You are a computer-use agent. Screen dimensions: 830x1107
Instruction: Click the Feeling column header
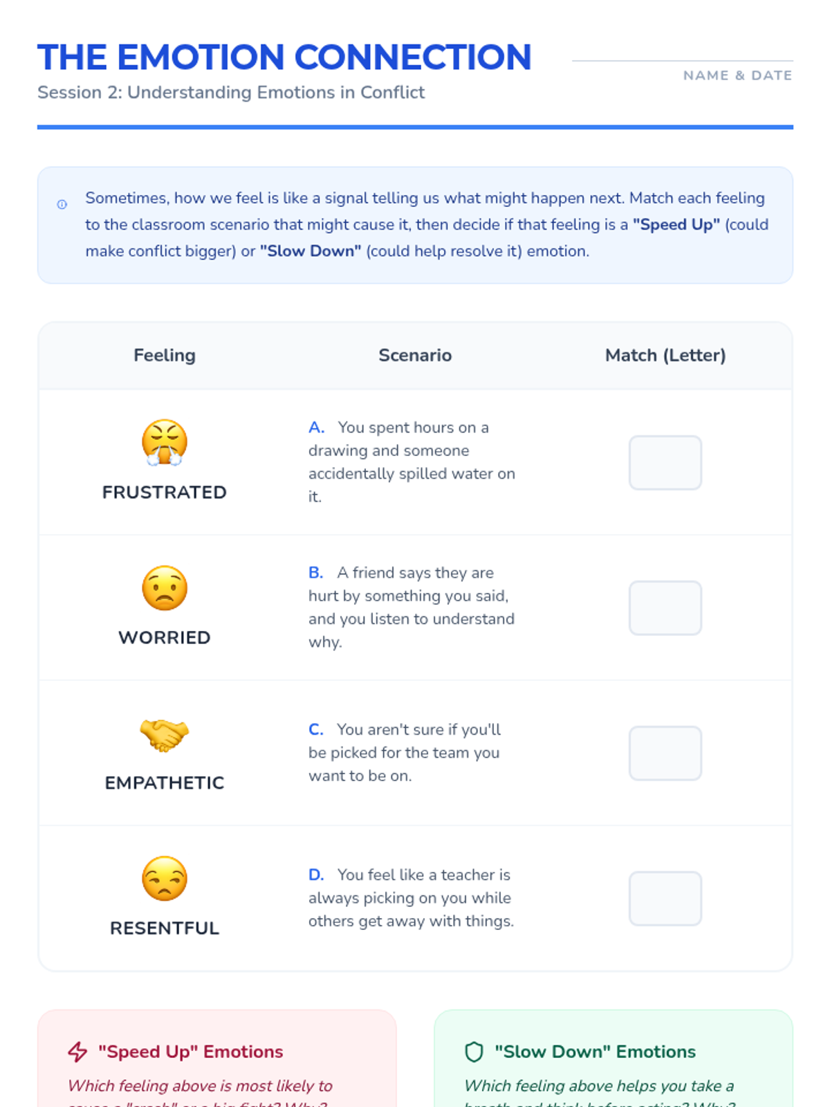click(165, 355)
